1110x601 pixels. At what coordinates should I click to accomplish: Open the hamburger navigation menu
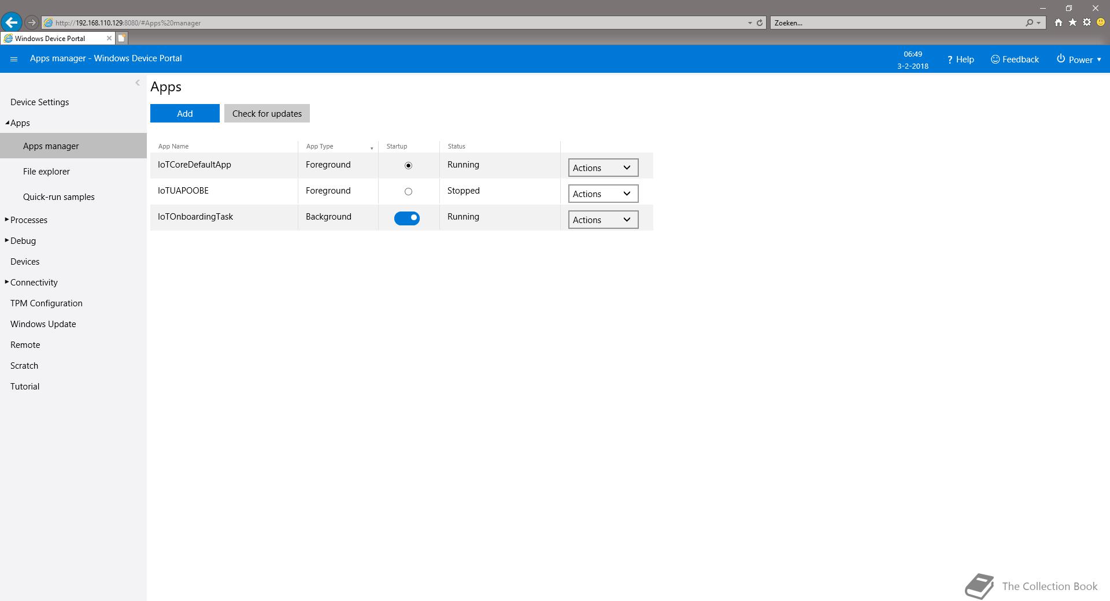(x=14, y=59)
